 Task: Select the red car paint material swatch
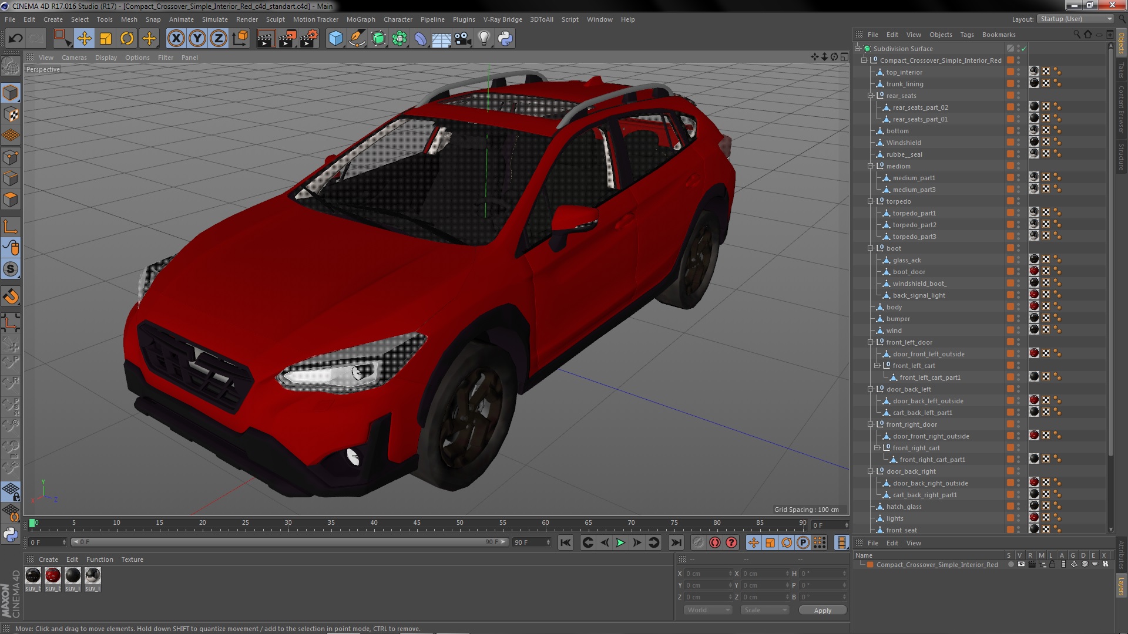(x=53, y=576)
